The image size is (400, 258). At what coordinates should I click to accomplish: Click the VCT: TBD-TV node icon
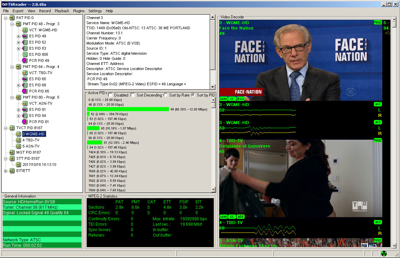click(x=24, y=73)
